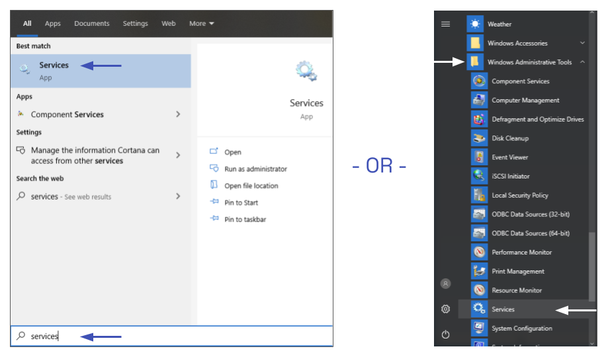Click the Start menu Power icon
This screenshot has height=357, width=608.
(445, 334)
